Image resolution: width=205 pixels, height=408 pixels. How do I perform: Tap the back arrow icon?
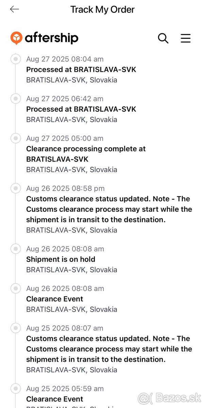(15, 10)
